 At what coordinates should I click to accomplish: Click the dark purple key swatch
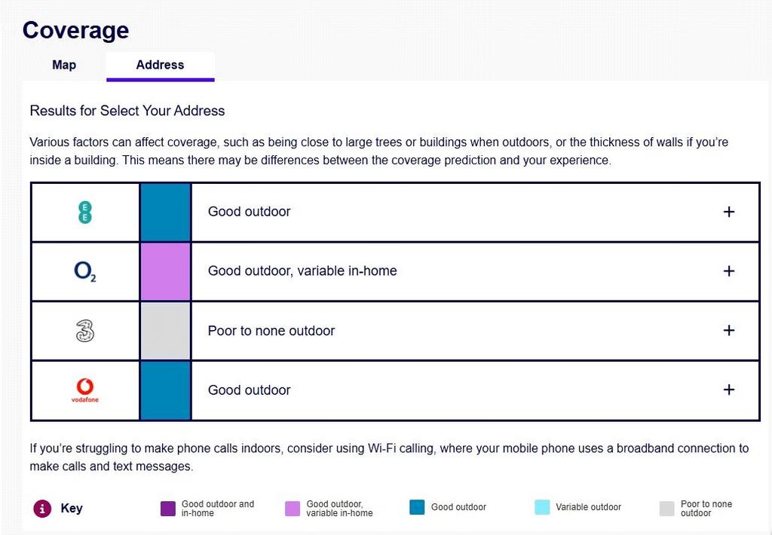(x=168, y=509)
